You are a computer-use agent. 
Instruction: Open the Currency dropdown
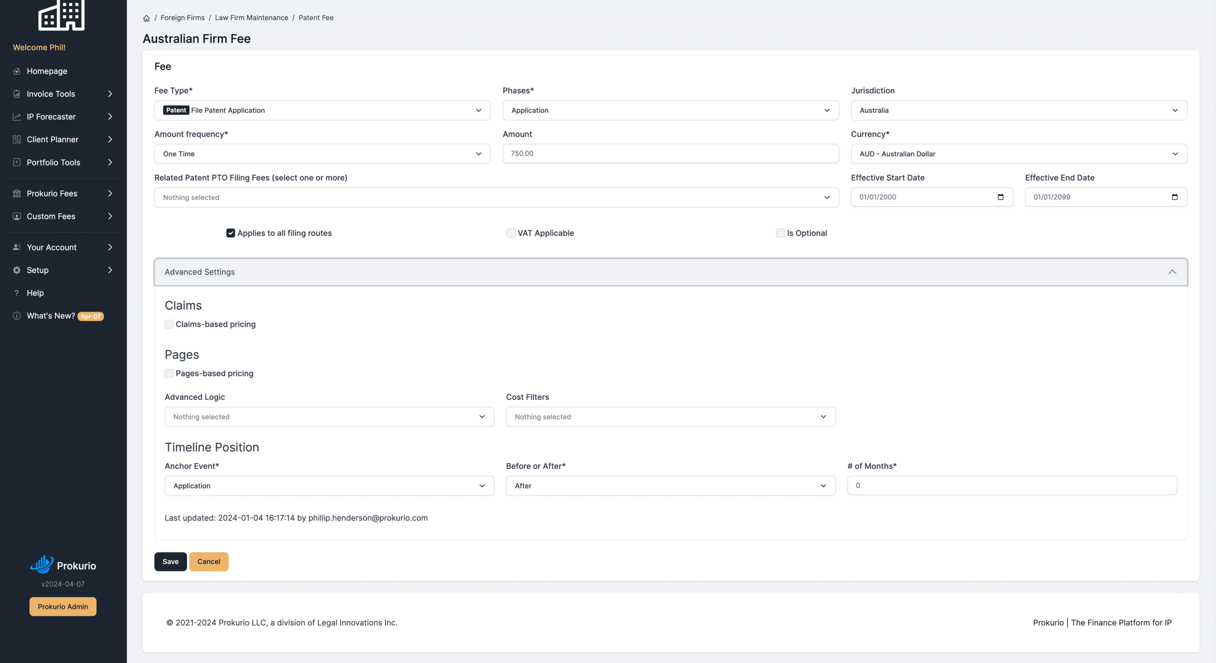coord(1018,154)
